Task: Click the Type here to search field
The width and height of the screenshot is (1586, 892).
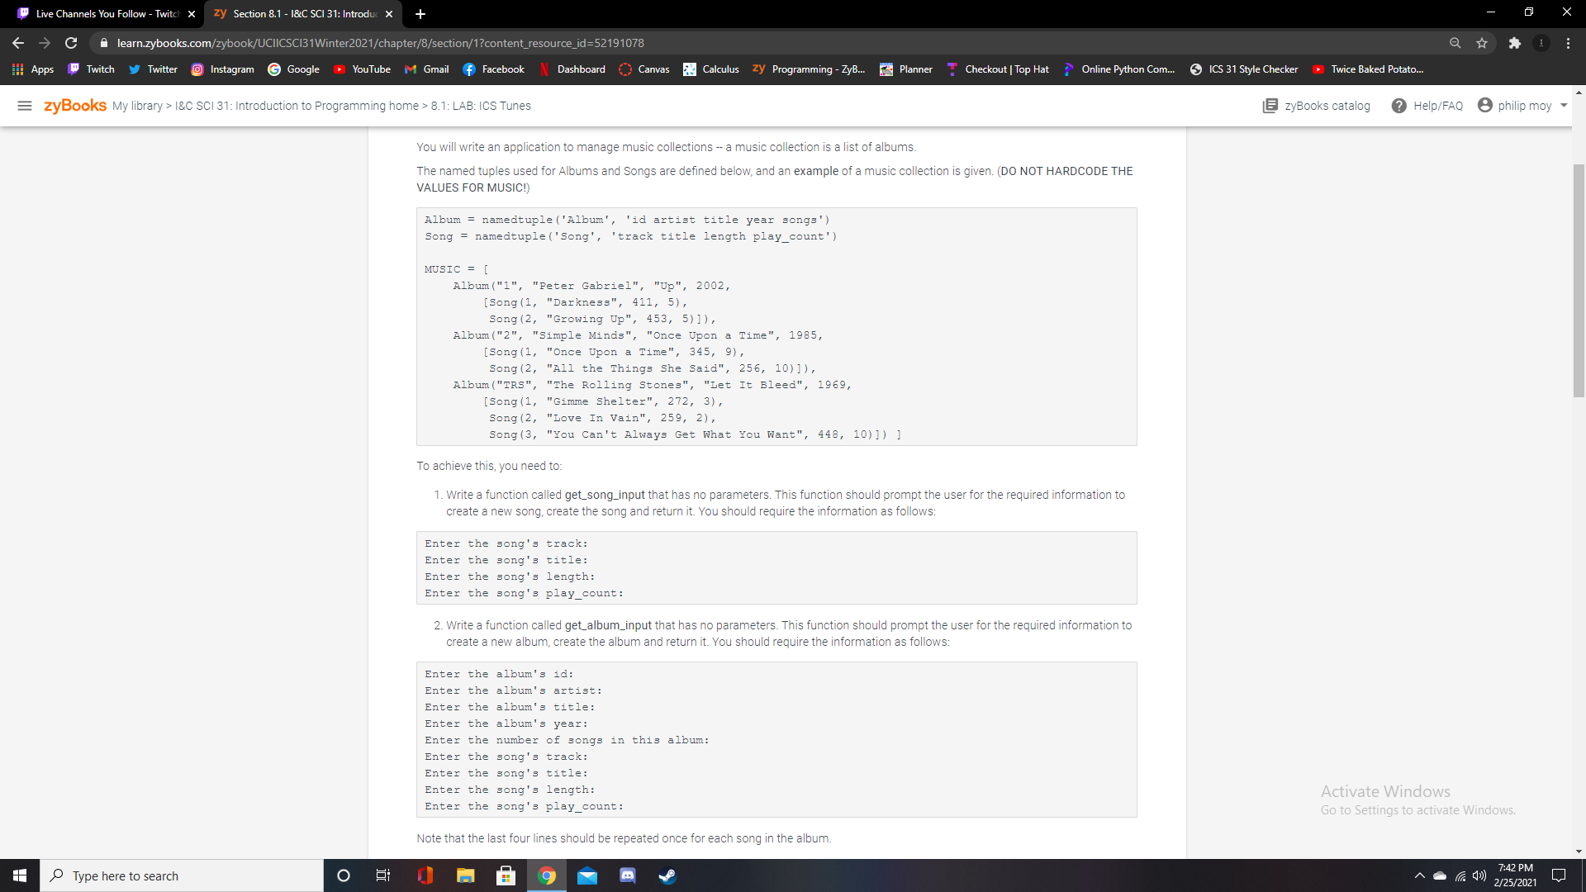Action: pos(182,875)
